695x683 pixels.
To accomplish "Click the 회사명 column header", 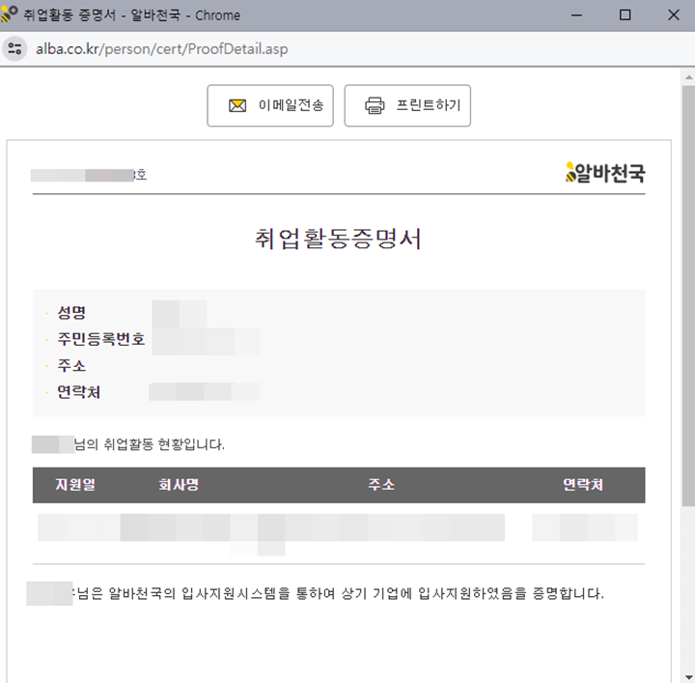I will pyautogui.click(x=180, y=485).
